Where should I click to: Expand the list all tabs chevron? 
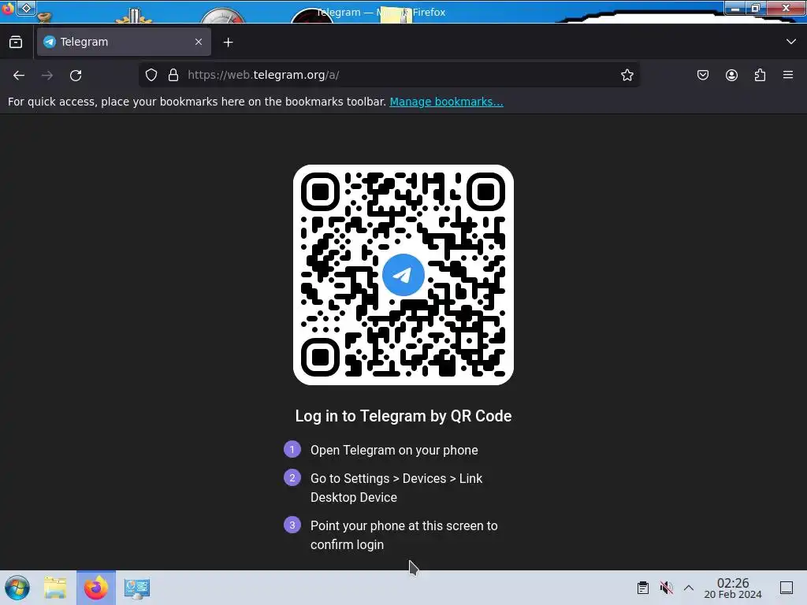click(x=791, y=42)
